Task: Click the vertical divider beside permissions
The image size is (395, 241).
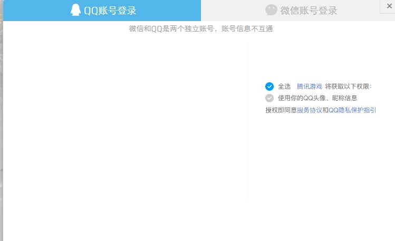Action: pos(248,121)
